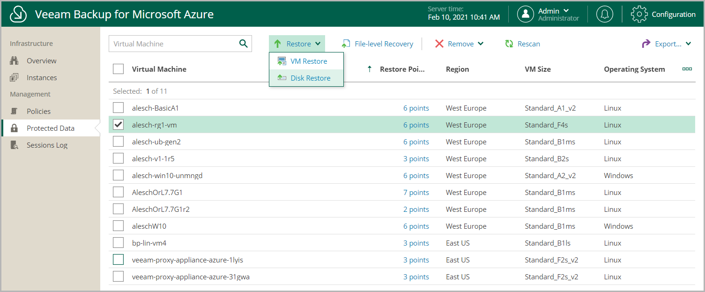Screen dimensions: 705x292
Task: Sort by Operating System column header
Action: [634, 69]
